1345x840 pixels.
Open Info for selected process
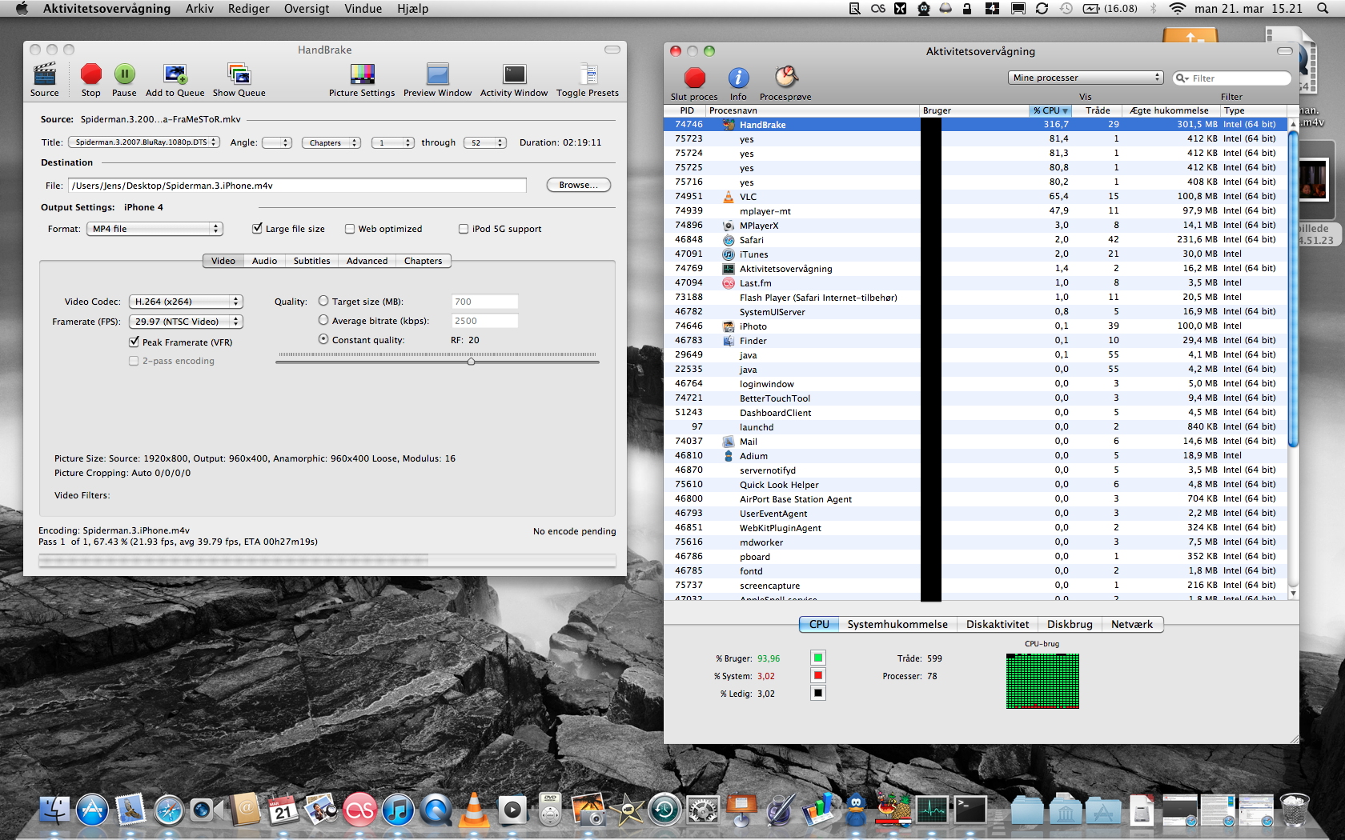(x=738, y=78)
